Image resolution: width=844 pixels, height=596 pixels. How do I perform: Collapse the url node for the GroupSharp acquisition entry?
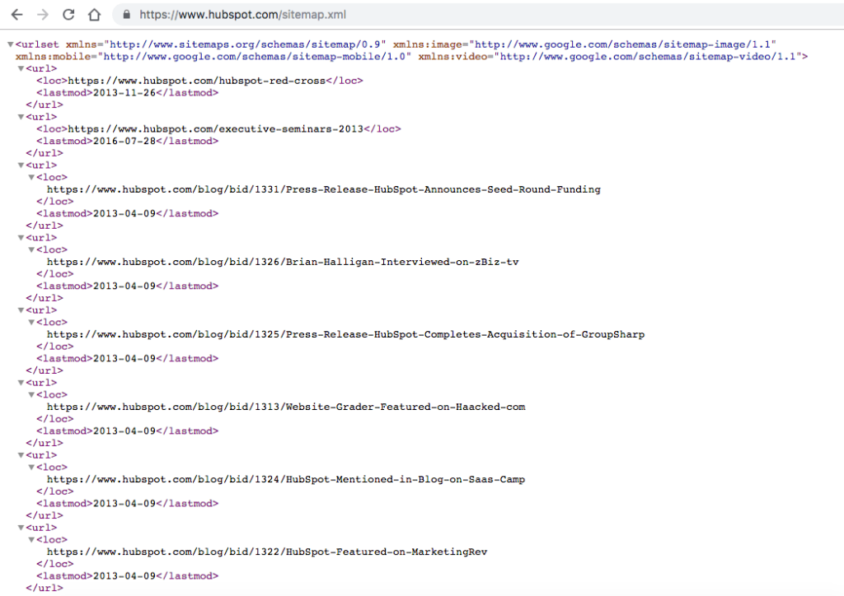[x=21, y=310]
